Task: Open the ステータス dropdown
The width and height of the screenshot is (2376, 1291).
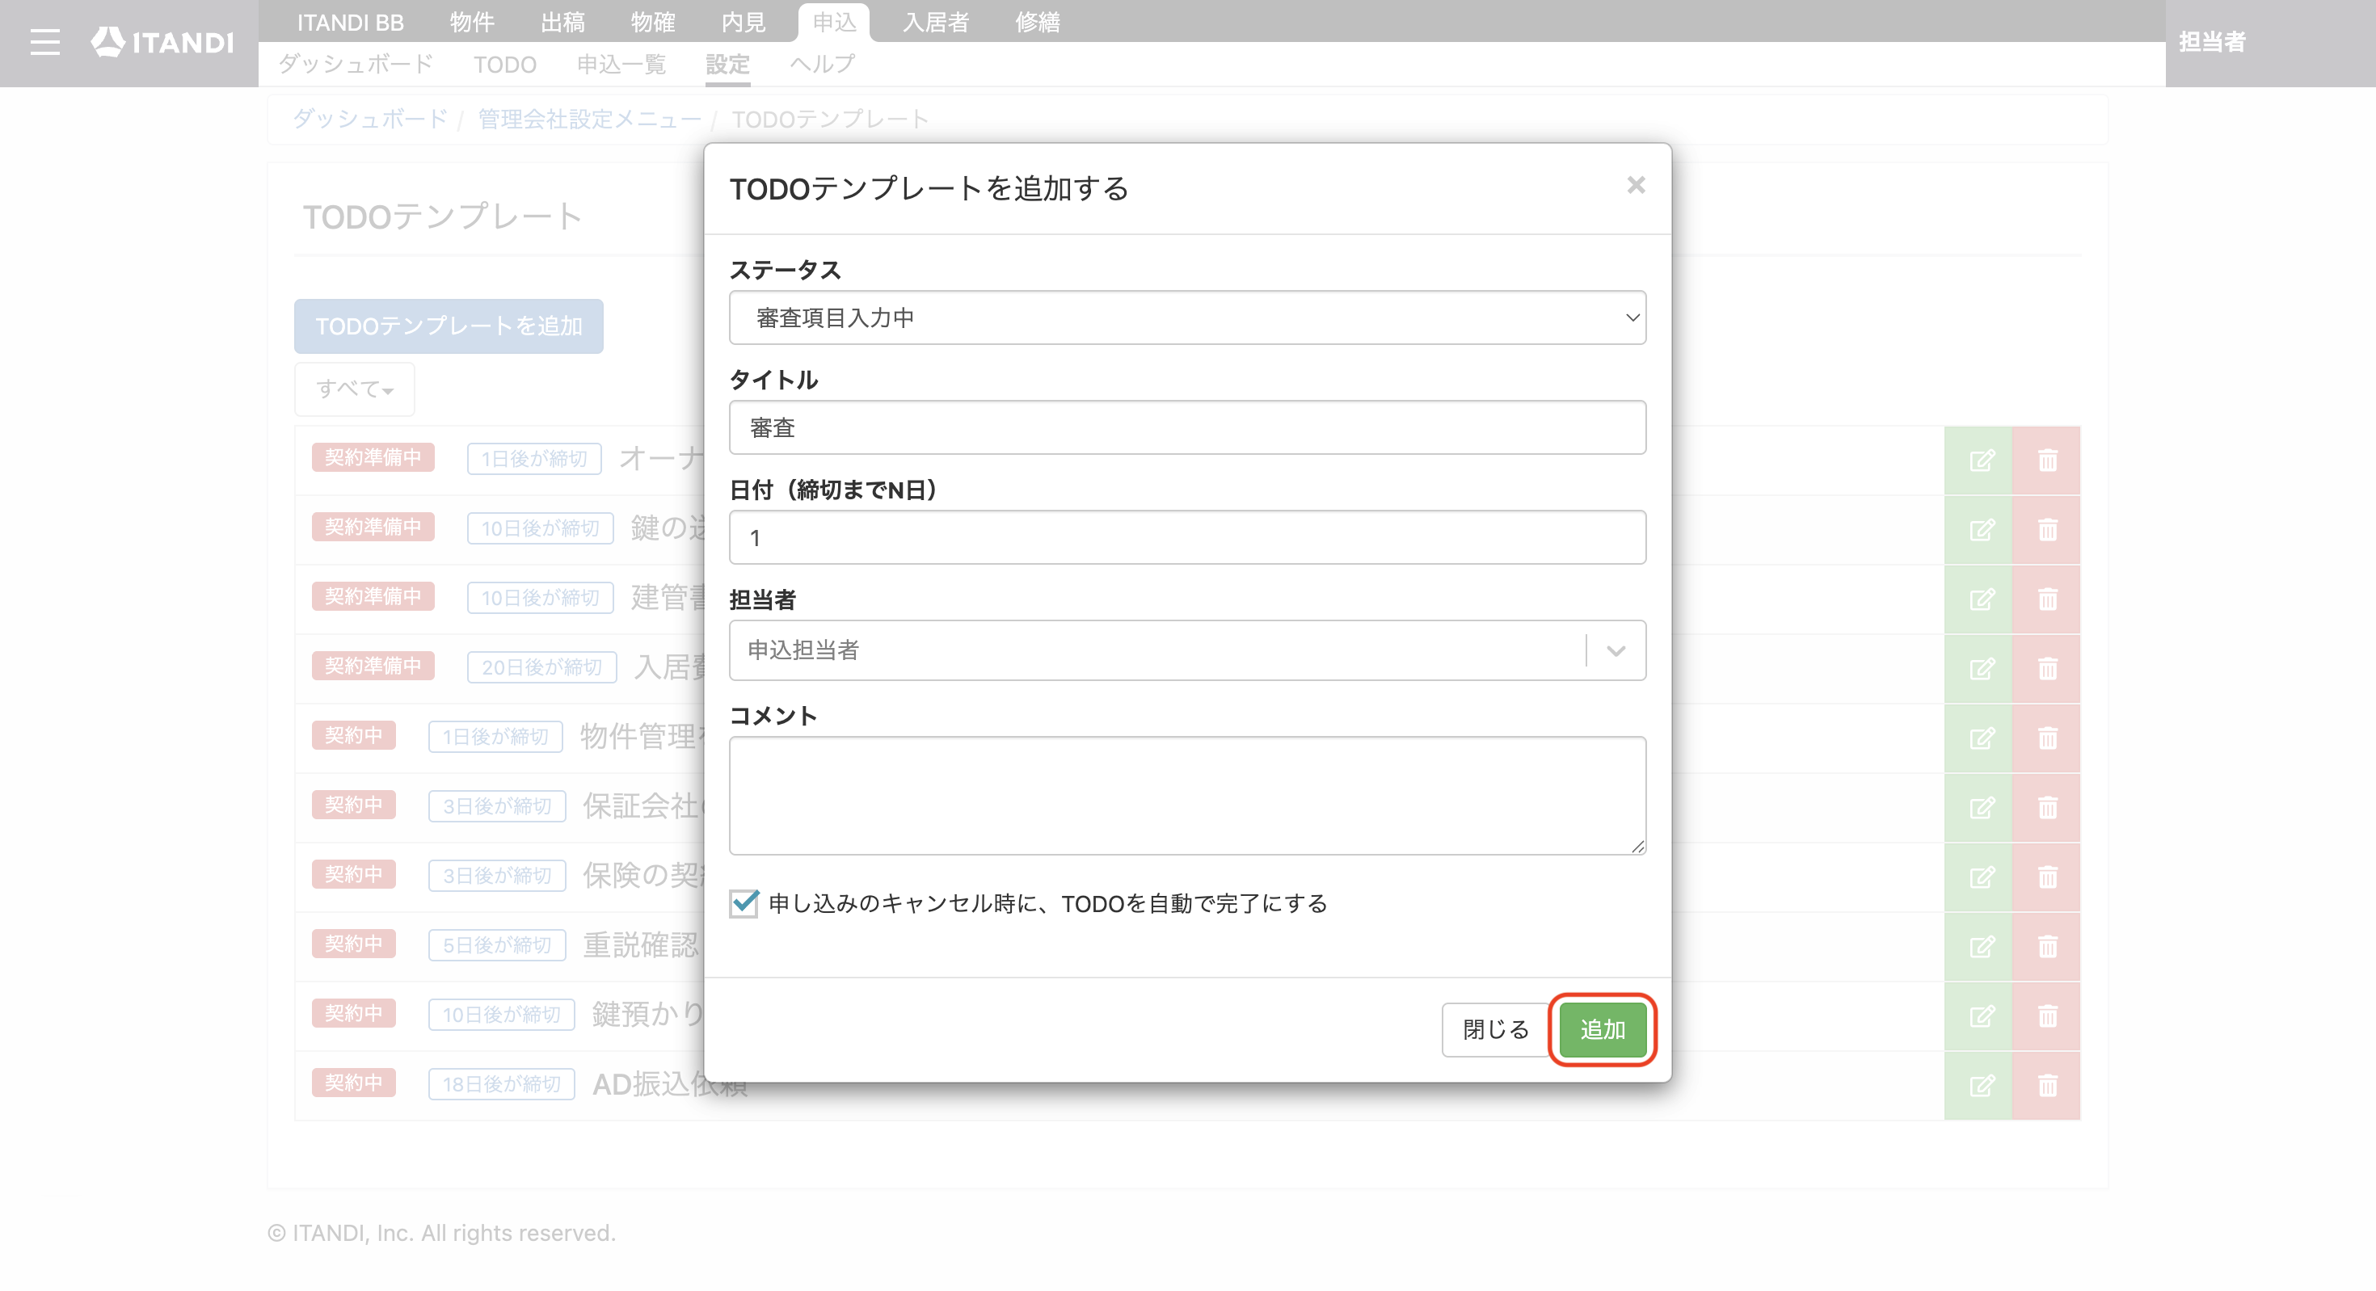Action: pos(1187,318)
